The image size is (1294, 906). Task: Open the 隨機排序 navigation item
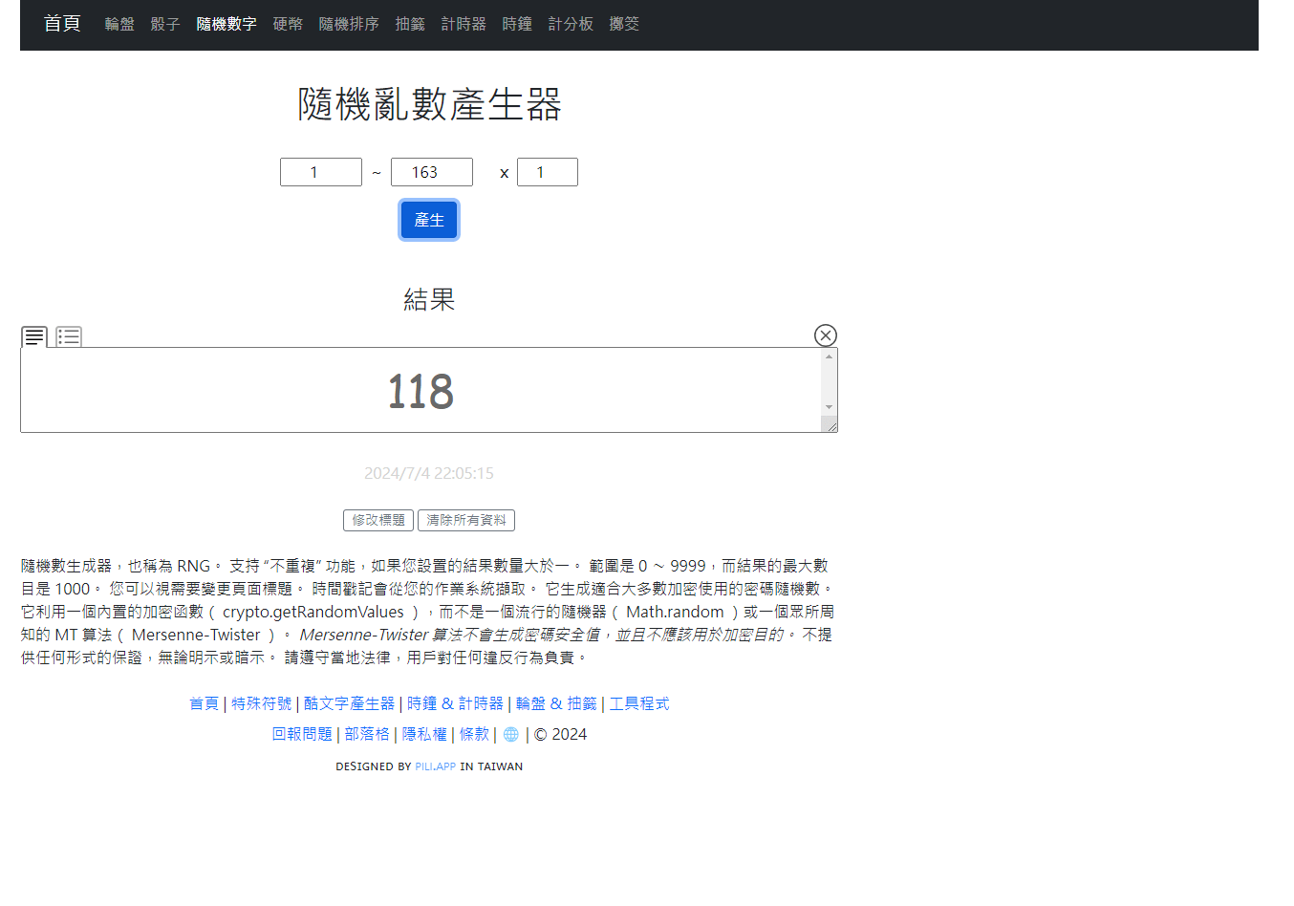[x=349, y=24]
